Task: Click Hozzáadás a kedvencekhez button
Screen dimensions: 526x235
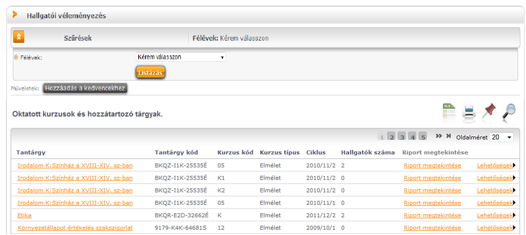Action: point(85,88)
